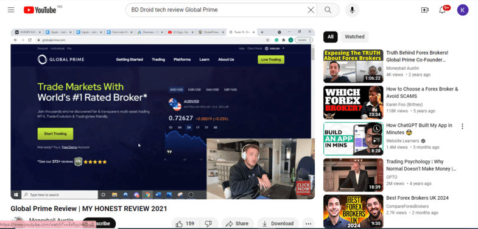Click Windows search box in video taskbar
This screenshot has width=478, height=229.
pyautogui.click(x=60, y=194)
